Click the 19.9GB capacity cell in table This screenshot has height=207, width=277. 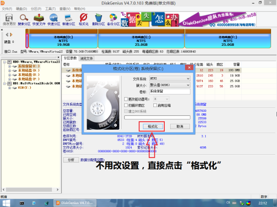coord(235,76)
